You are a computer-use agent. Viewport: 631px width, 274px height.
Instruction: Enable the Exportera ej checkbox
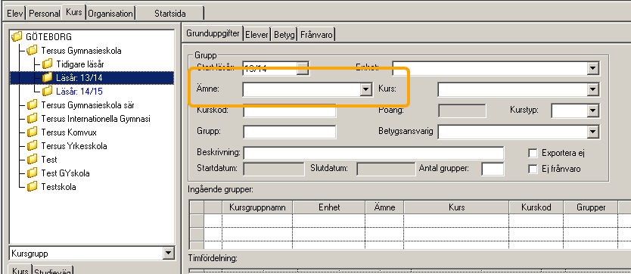click(x=533, y=154)
